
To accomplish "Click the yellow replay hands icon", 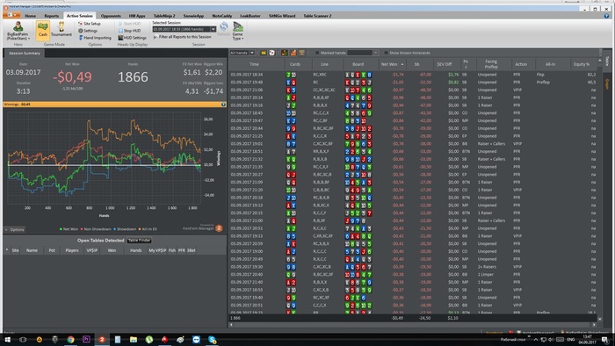I will pos(264,53).
